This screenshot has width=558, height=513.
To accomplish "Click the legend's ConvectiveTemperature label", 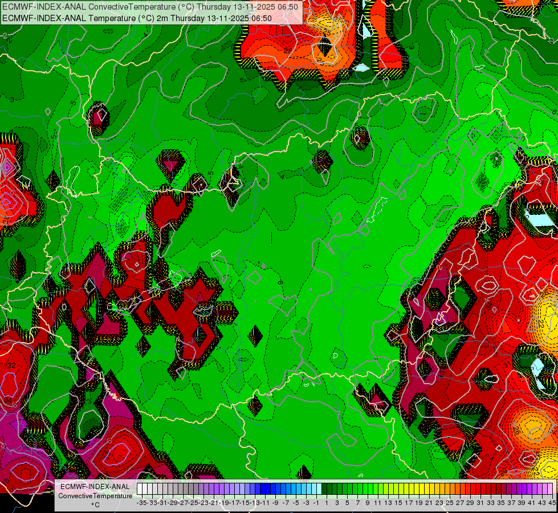I will point(95,495).
